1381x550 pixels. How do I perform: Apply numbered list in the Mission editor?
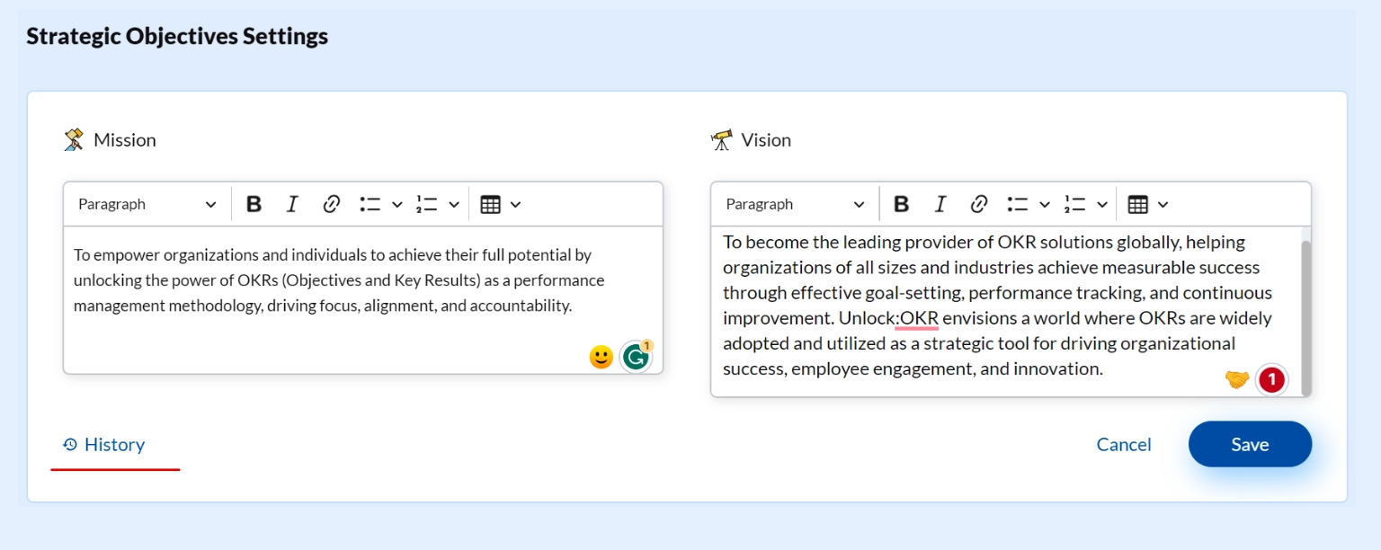click(x=426, y=204)
